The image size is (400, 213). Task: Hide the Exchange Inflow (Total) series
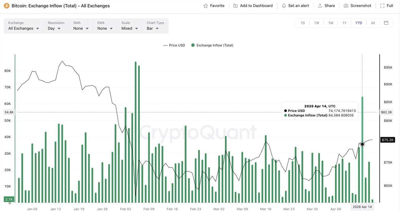[x=212, y=45]
